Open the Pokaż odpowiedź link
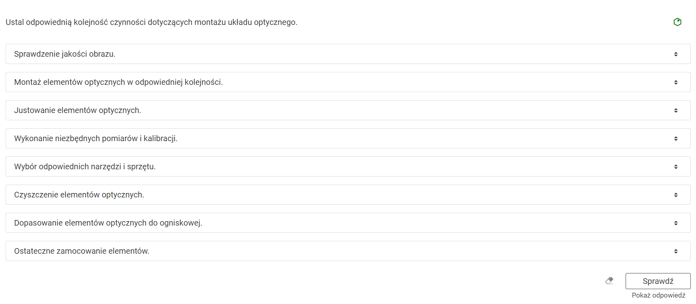This screenshot has height=304, width=696. click(658, 295)
